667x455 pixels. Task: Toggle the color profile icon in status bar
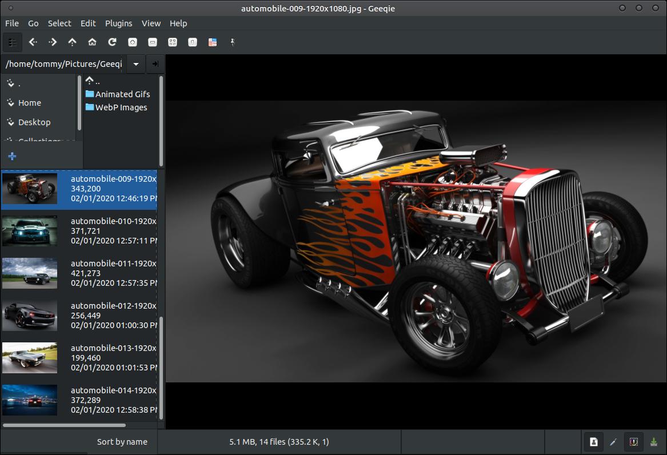pos(633,442)
